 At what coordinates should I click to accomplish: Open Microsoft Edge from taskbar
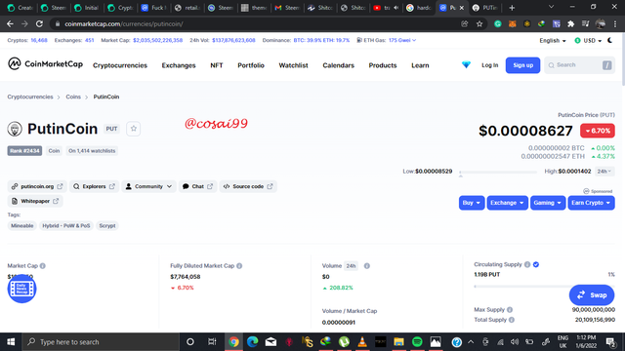pyautogui.click(x=252, y=342)
